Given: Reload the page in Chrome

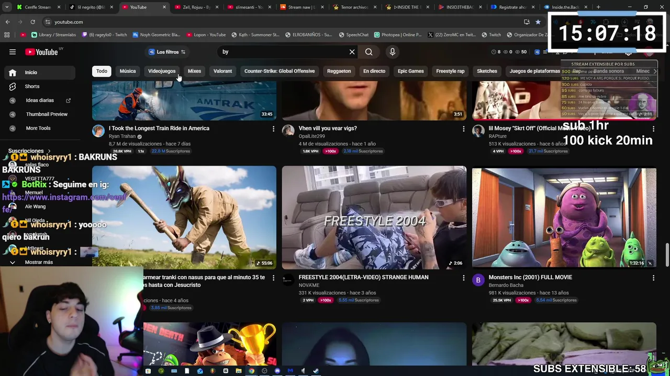Looking at the screenshot, I should point(32,22).
